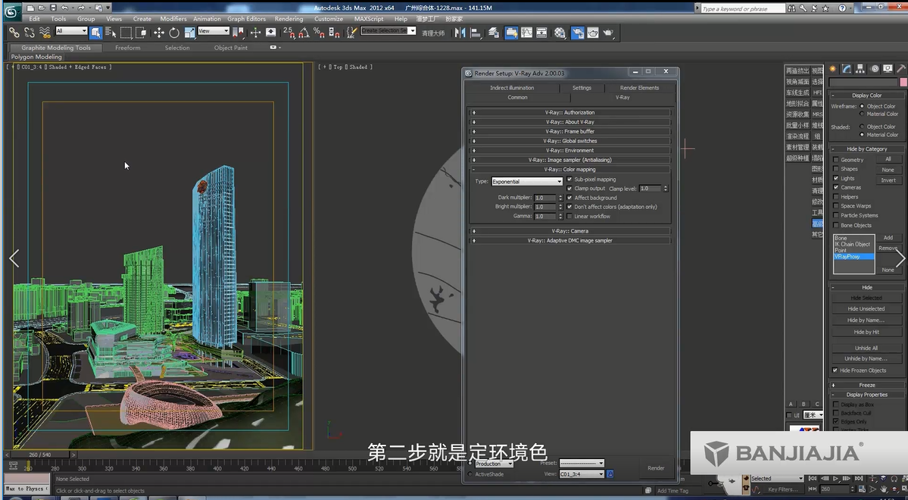Uncheck Cameras in Hide by Category

pos(835,188)
